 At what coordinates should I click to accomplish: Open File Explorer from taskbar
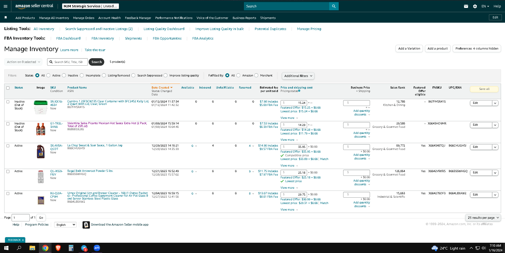pyautogui.click(x=32, y=248)
